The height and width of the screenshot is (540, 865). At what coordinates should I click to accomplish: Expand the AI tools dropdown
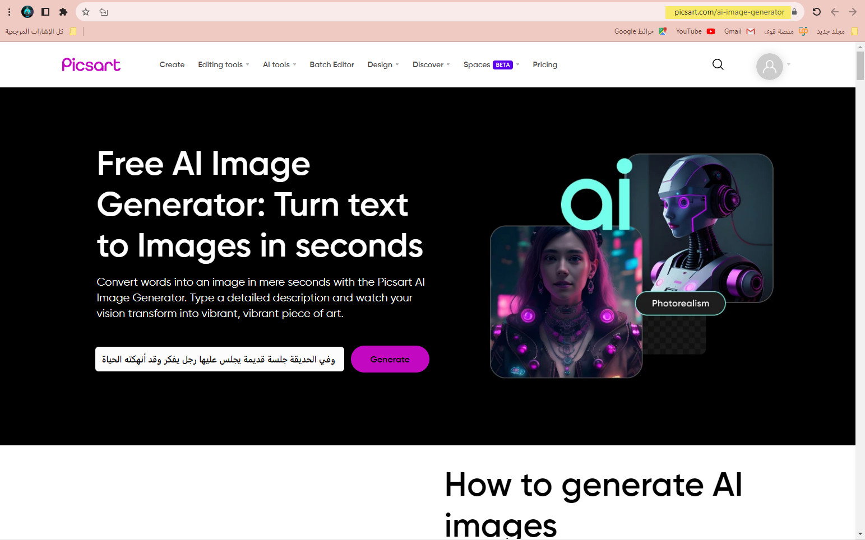pos(279,64)
